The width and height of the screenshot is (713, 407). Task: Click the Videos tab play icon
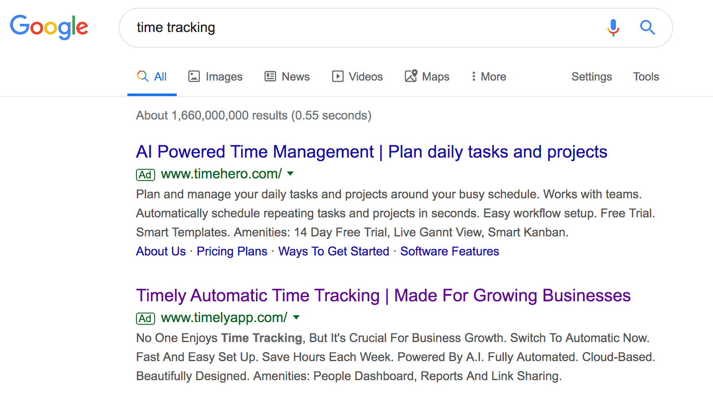(337, 77)
